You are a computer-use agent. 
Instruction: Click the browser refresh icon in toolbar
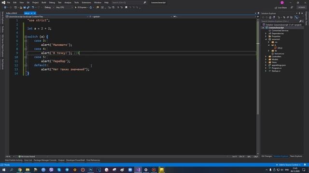tap(91, 8)
